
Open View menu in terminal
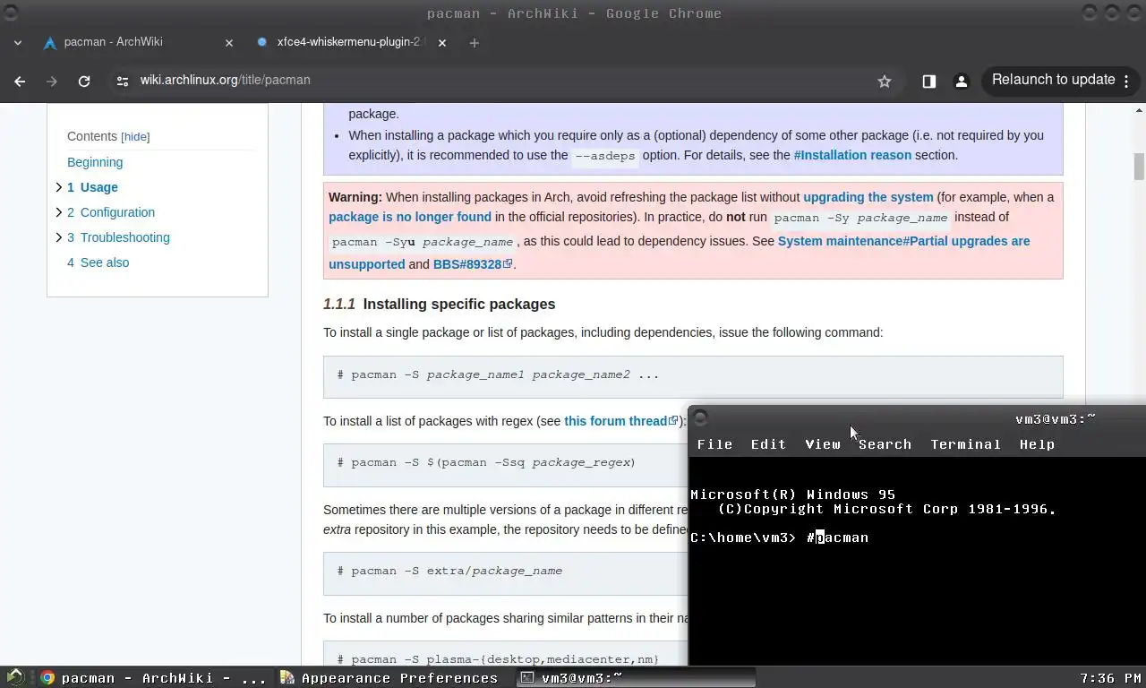(x=822, y=444)
